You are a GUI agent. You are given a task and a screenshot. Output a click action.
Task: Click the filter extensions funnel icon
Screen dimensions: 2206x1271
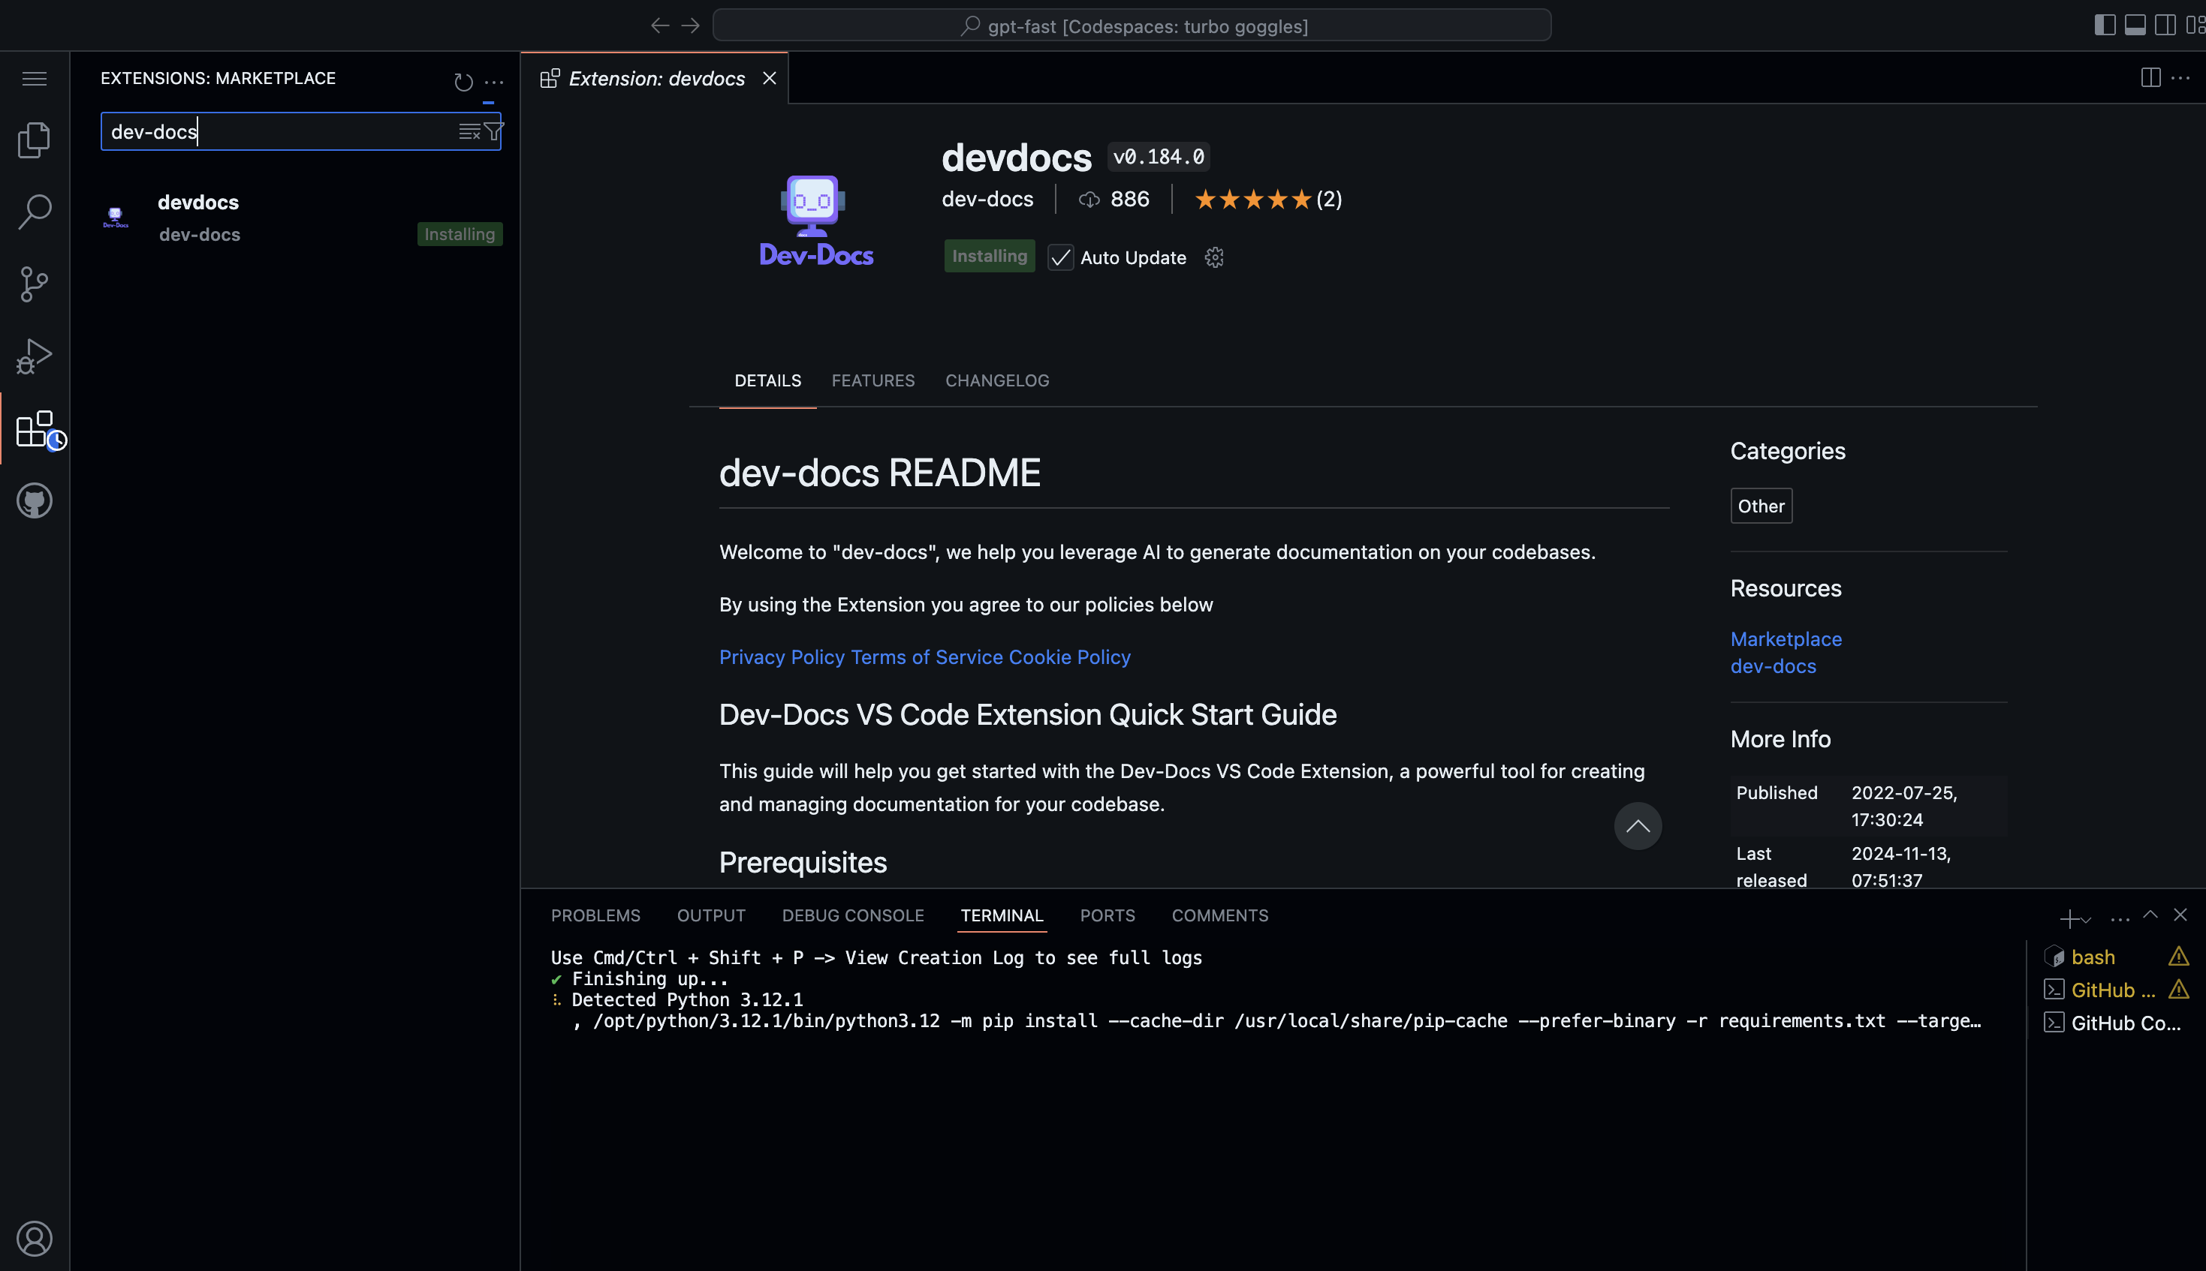pyautogui.click(x=493, y=132)
